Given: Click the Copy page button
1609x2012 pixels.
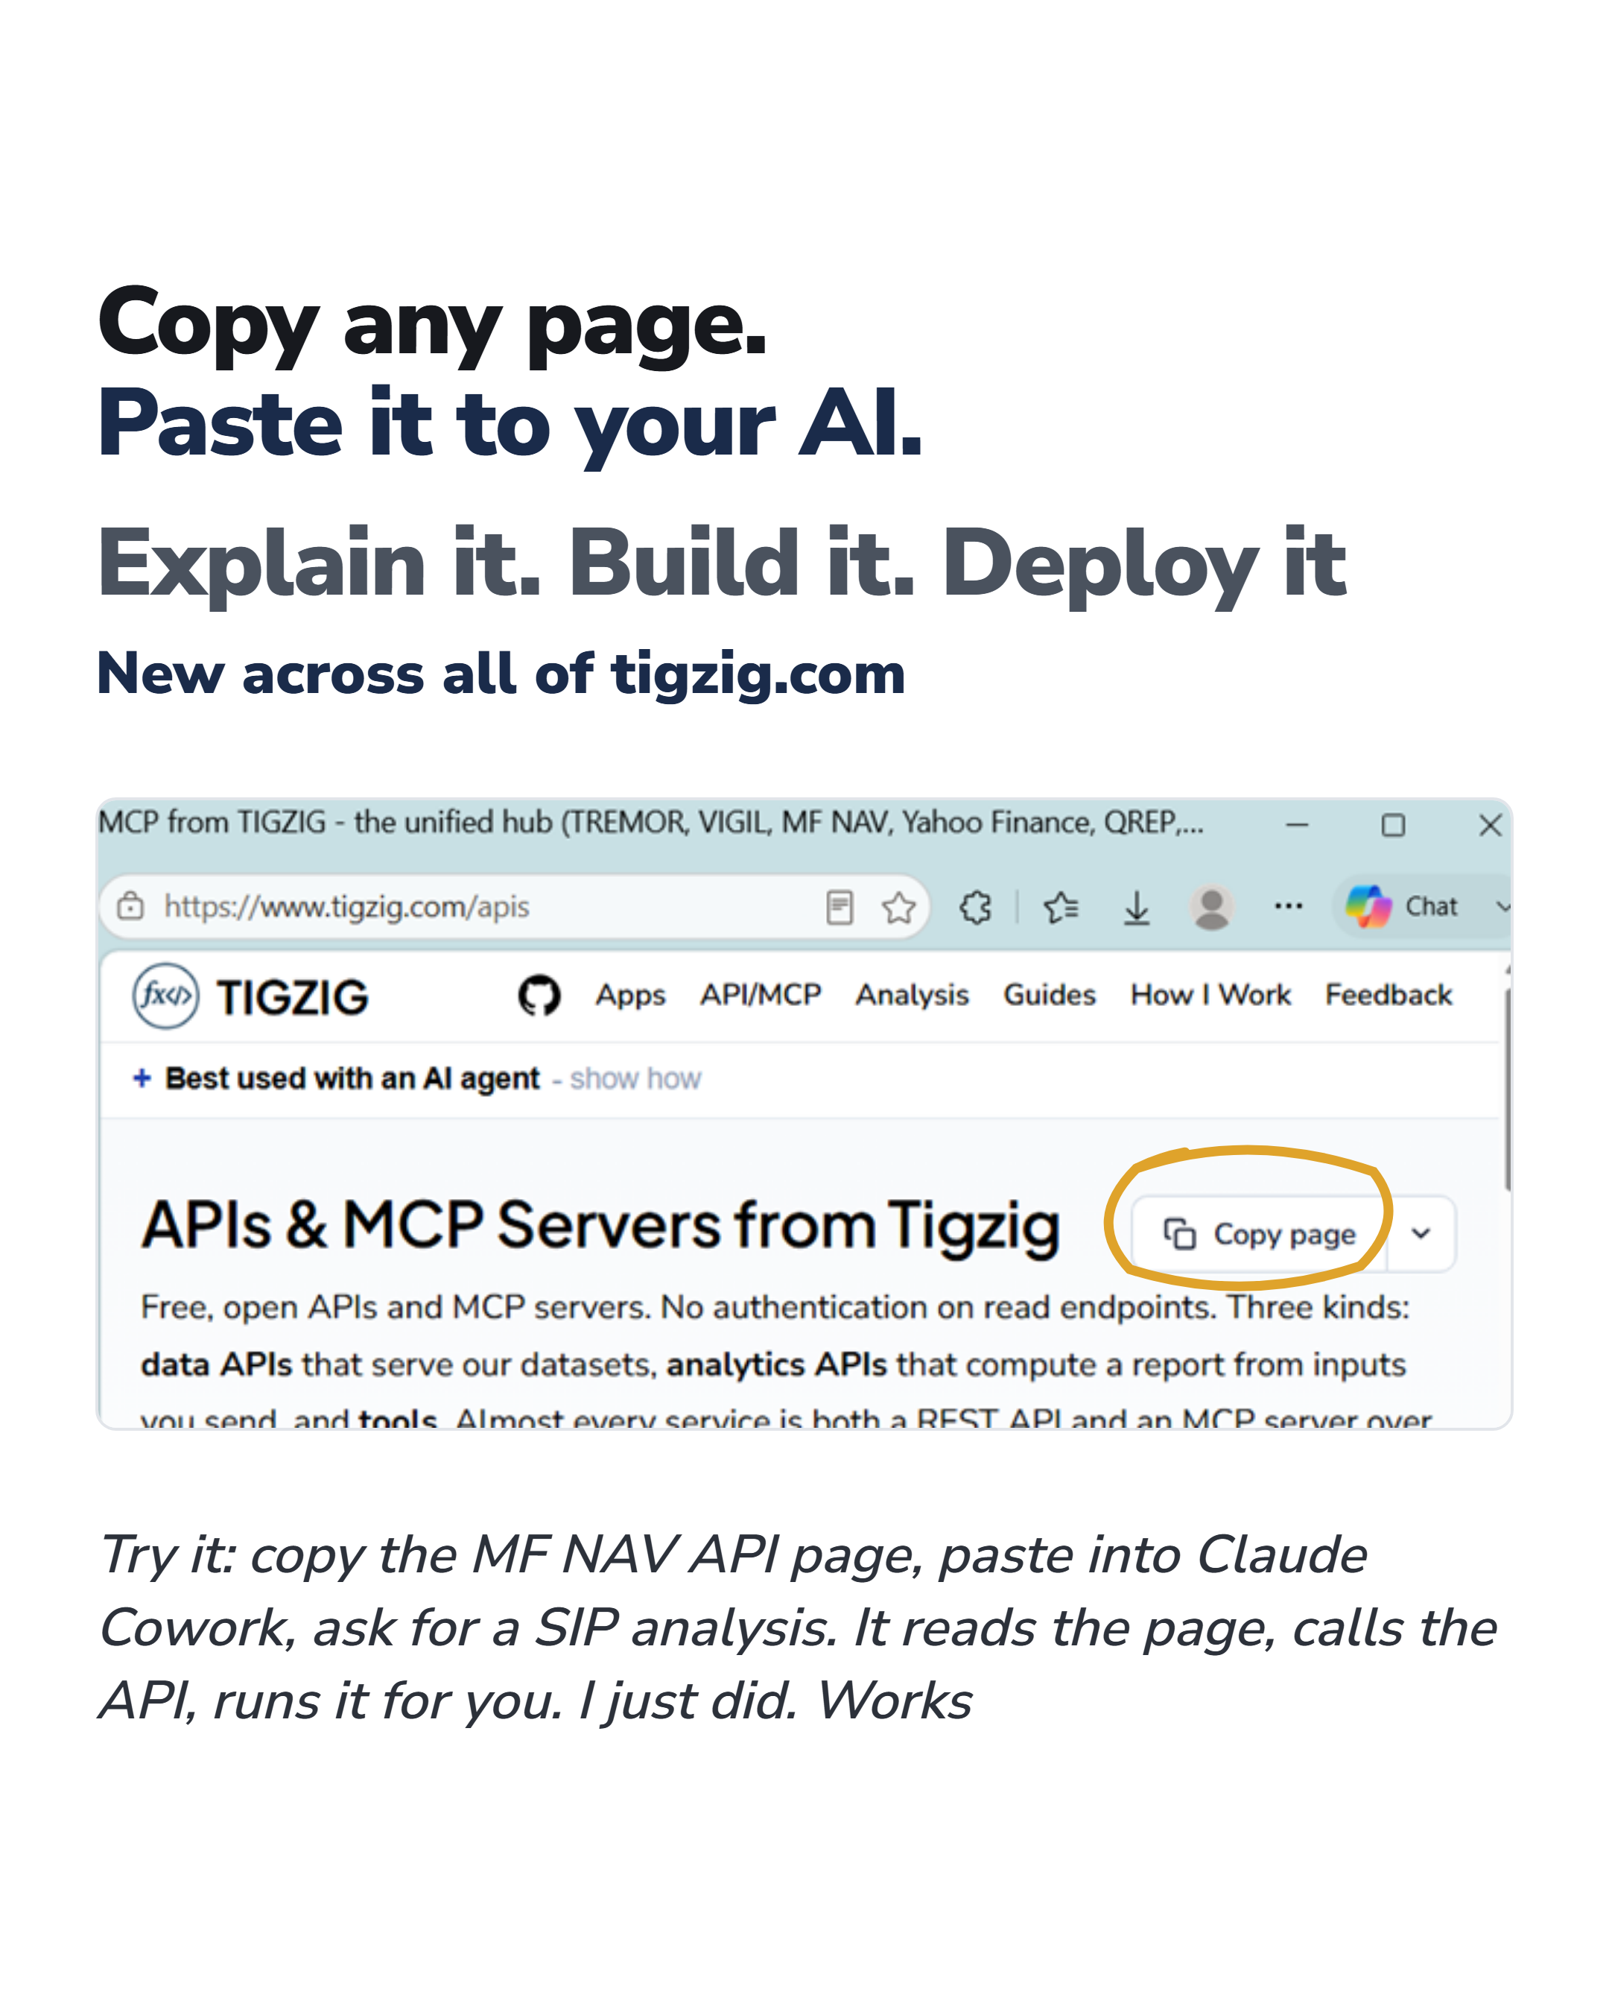Looking at the screenshot, I should click(1259, 1234).
